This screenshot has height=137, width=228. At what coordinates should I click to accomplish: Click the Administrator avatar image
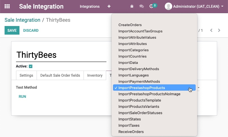pyautogui.click(x=168, y=6)
